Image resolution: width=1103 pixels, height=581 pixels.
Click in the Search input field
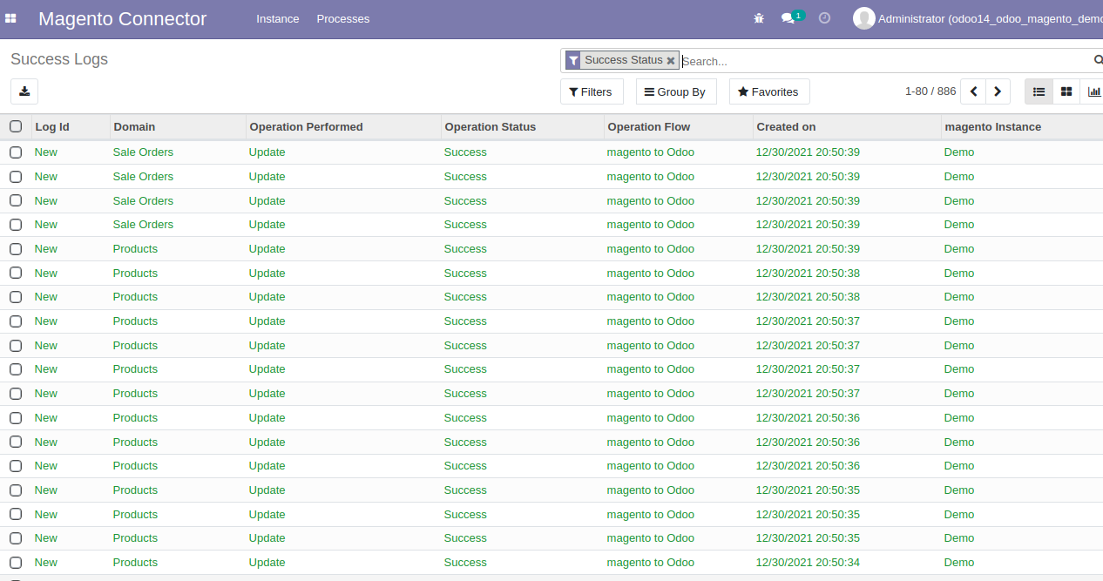coord(880,61)
